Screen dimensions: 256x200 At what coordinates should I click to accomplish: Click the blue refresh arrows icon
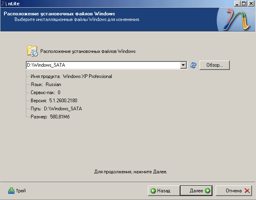pos(193,65)
